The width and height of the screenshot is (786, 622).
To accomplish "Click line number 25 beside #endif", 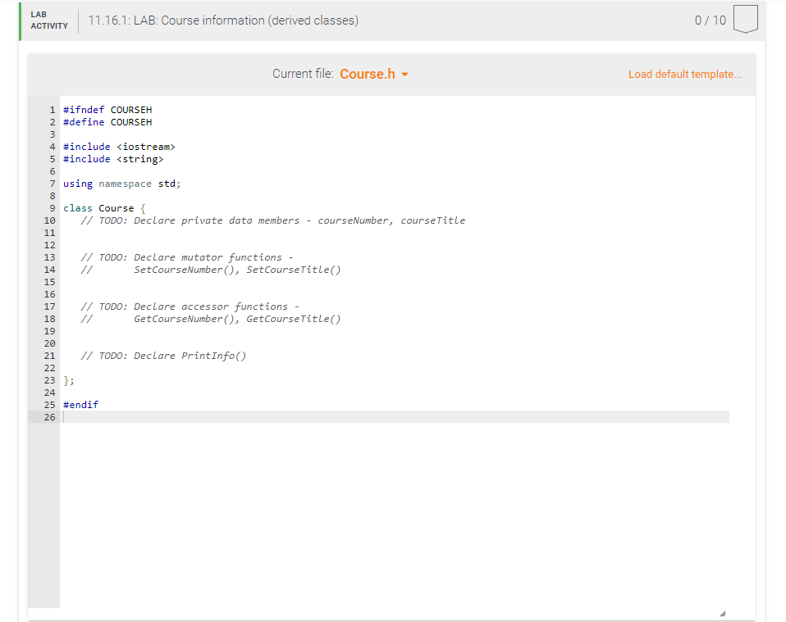I will pos(50,404).
